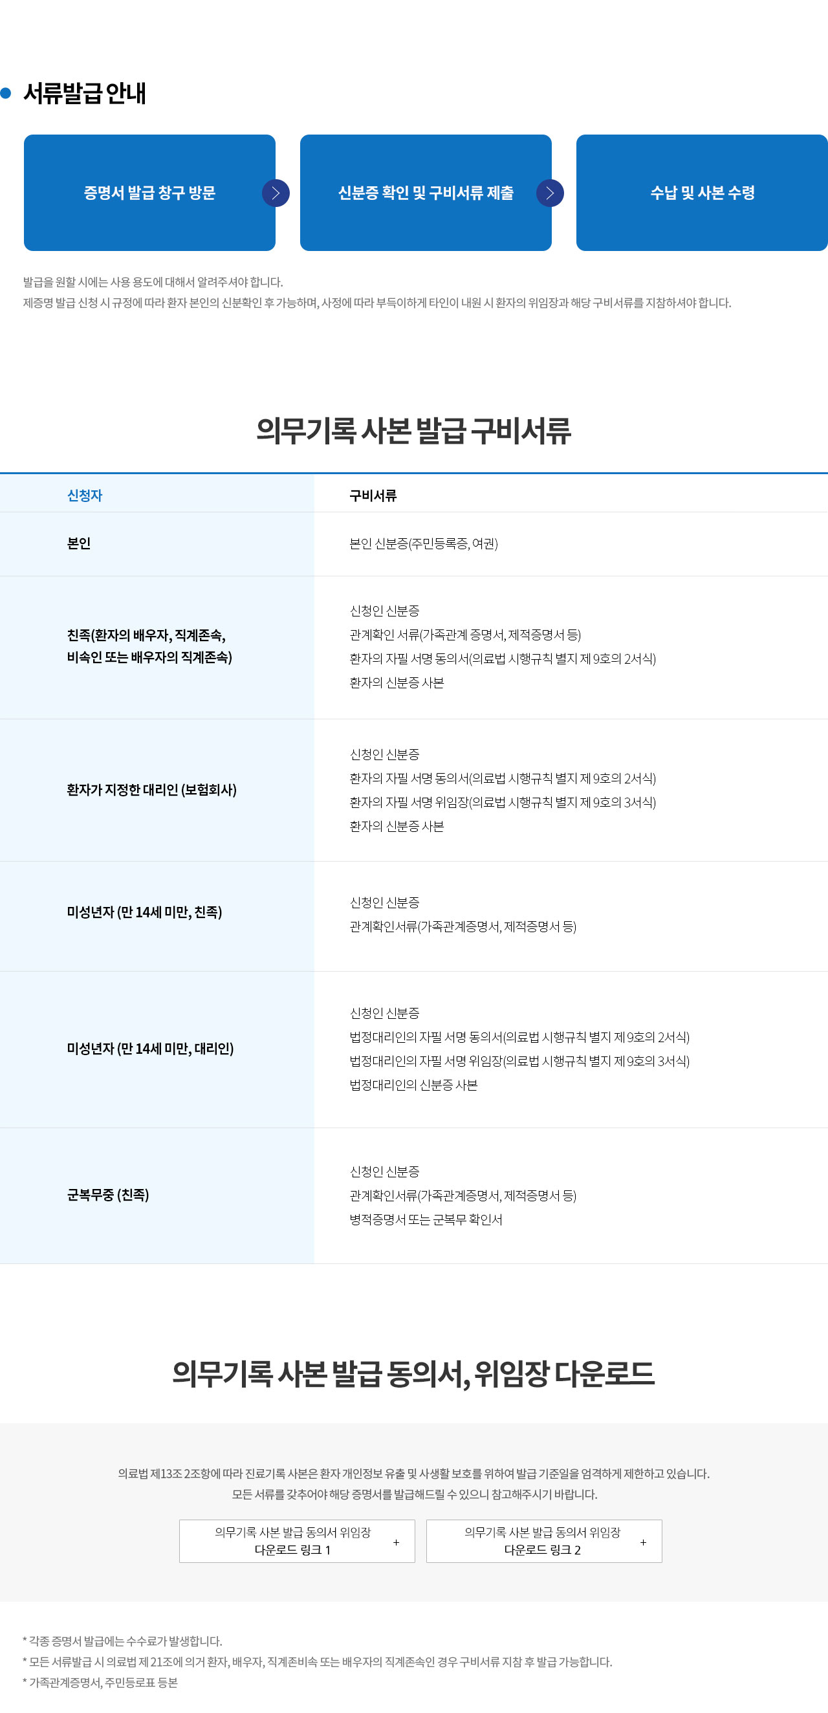
Task: Click the 구비서류 column header
Action: [373, 496]
